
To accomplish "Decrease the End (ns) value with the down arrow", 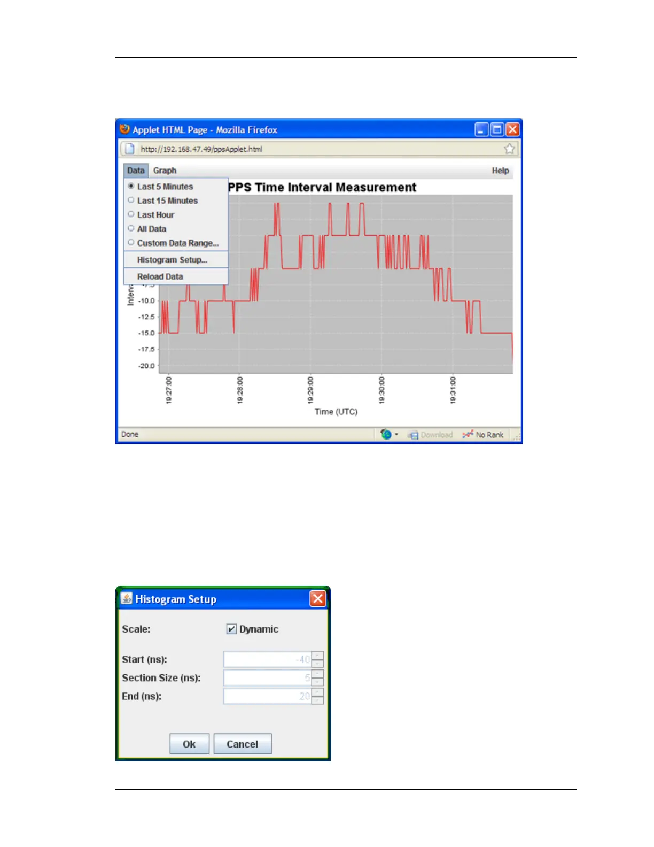I will (317, 700).
